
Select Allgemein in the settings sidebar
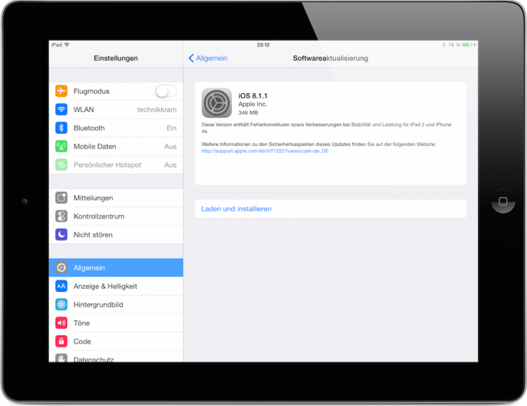pos(116,268)
